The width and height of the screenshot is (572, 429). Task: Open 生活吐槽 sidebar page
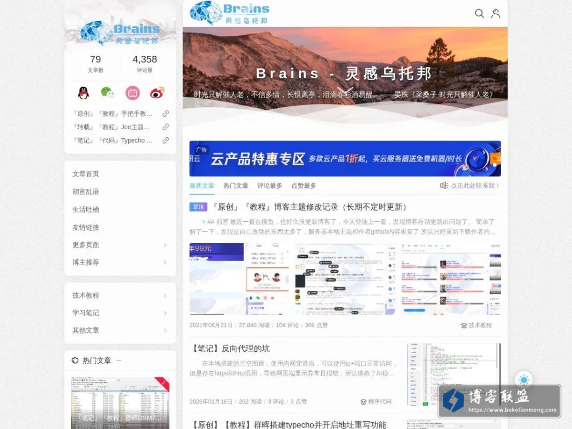point(86,209)
